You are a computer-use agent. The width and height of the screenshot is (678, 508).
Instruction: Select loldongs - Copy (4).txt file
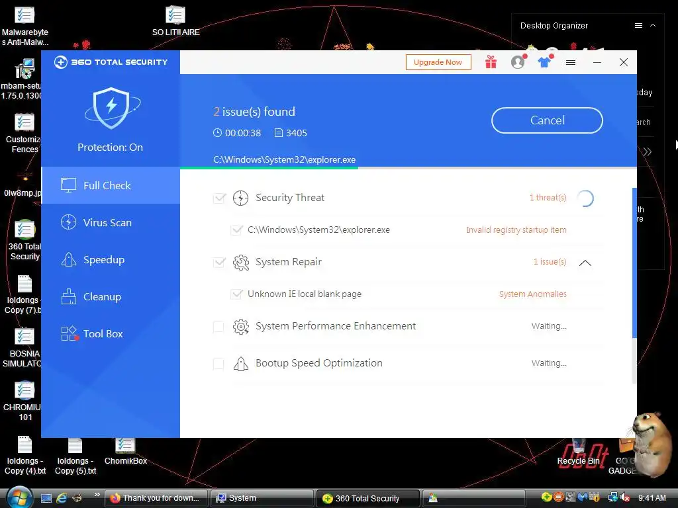tap(24, 456)
